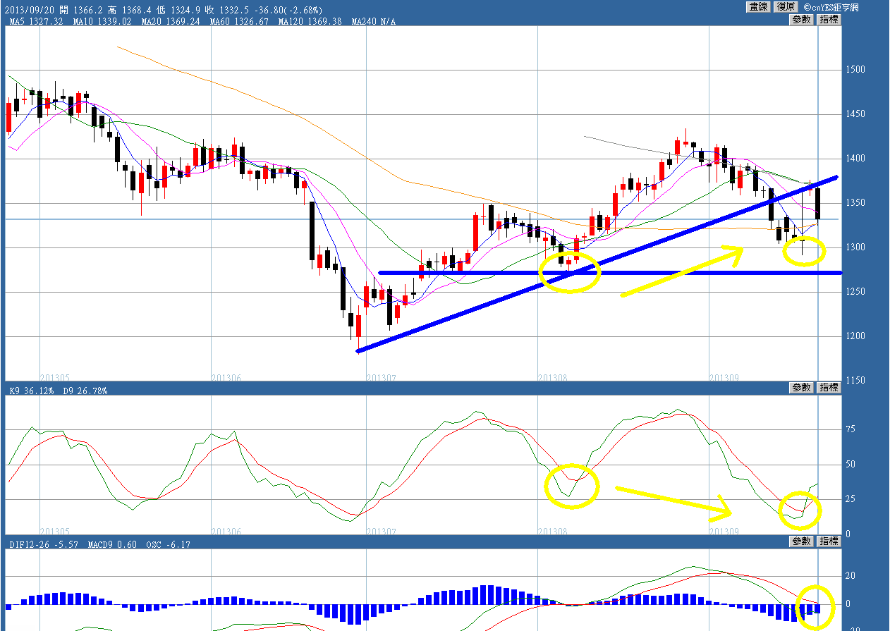Activate the 畫線 draw-line button
Viewport: 890px width, 631px height.
click(x=758, y=6)
